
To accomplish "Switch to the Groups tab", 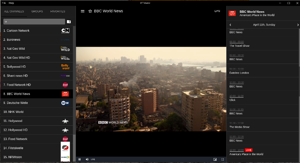I will (x=37, y=12).
